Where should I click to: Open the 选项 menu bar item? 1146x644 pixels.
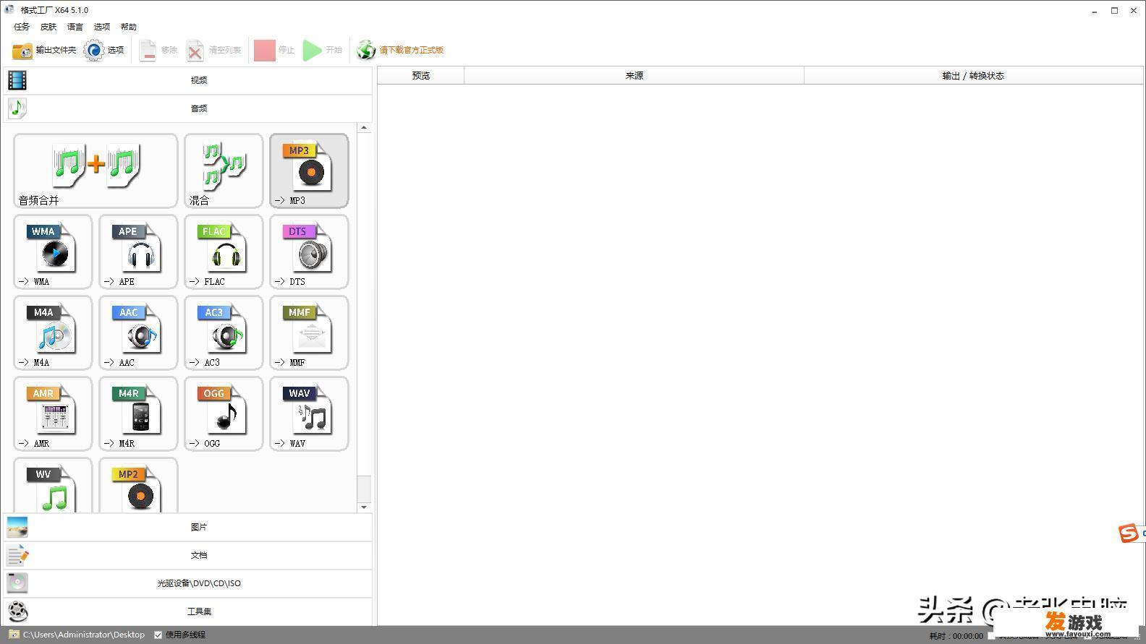[102, 27]
